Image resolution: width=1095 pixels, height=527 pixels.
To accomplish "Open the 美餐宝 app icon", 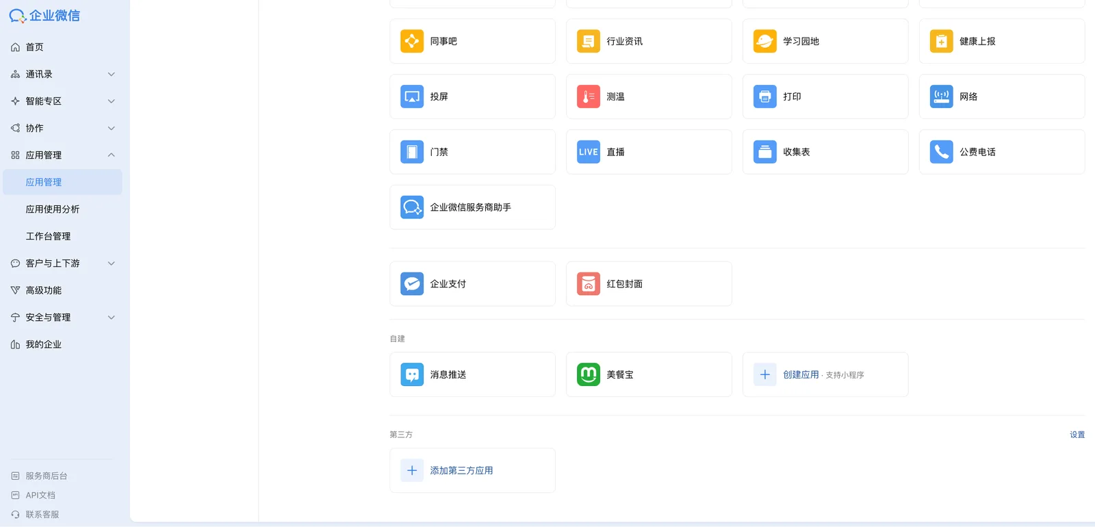I will 589,374.
